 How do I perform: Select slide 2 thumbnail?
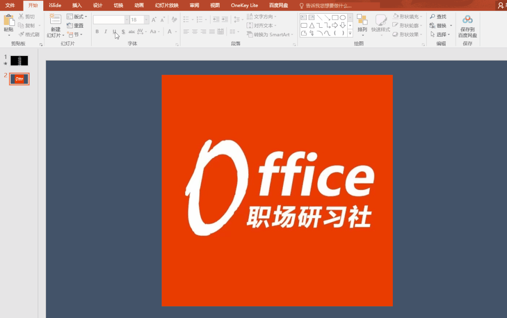pos(19,79)
